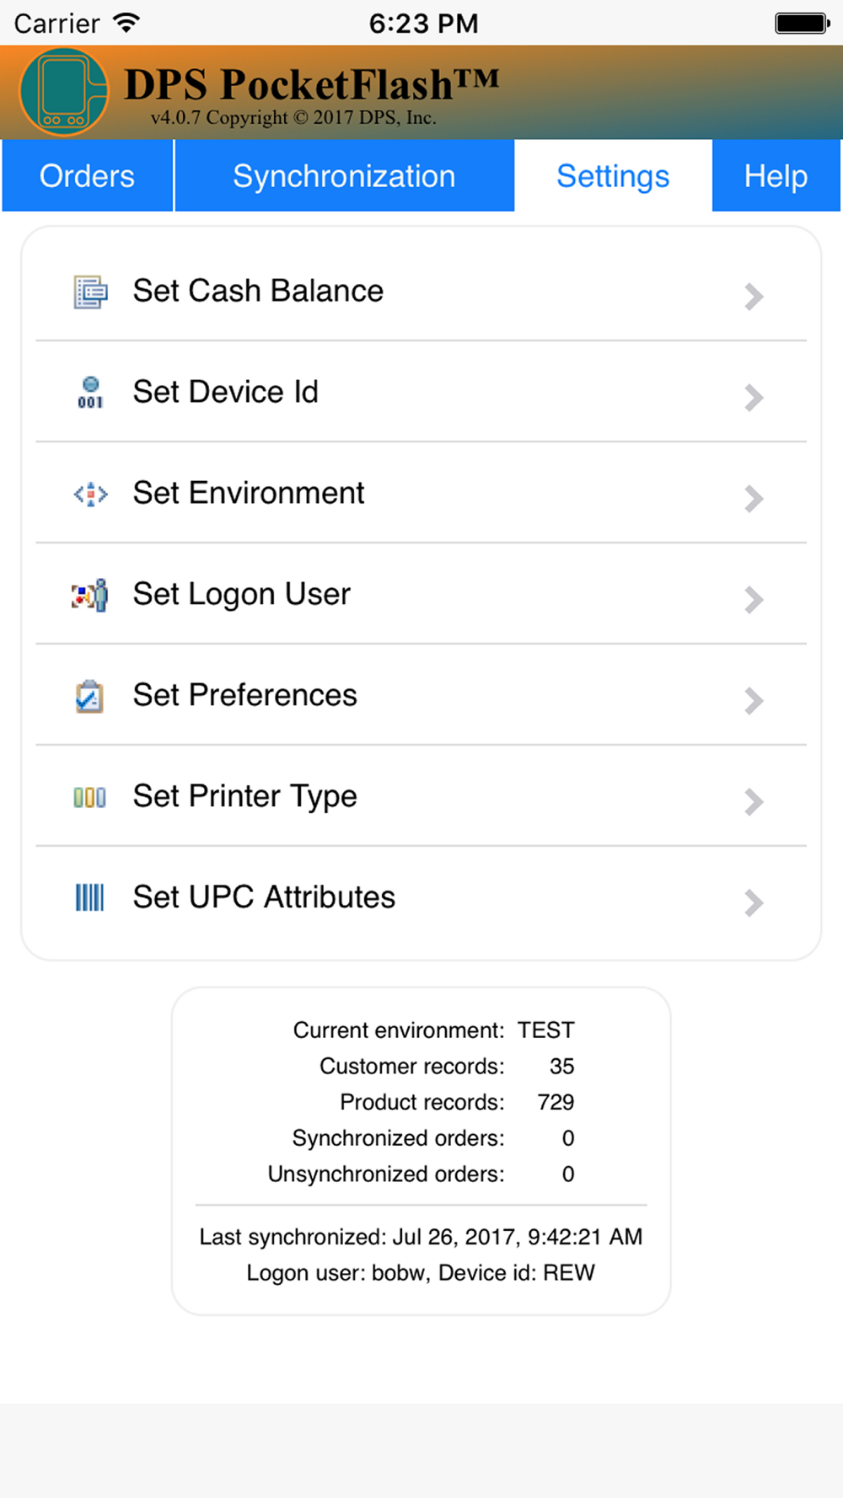Image resolution: width=843 pixels, height=1498 pixels.
Task: Click the Set Device Id 001 icon
Action: pos(90,393)
